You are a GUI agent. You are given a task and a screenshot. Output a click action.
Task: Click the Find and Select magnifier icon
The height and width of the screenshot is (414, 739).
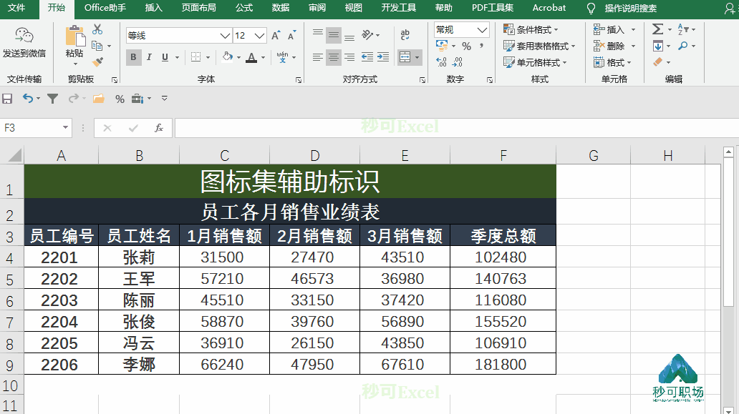click(683, 46)
